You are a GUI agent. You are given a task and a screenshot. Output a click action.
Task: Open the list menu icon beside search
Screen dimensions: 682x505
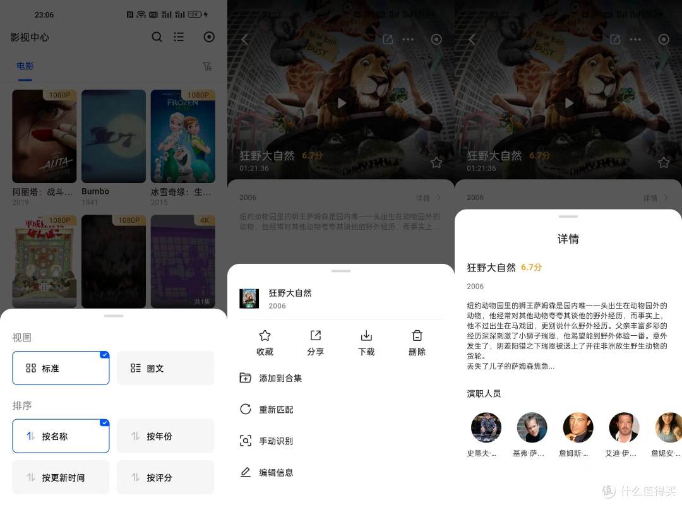pyautogui.click(x=179, y=37)
